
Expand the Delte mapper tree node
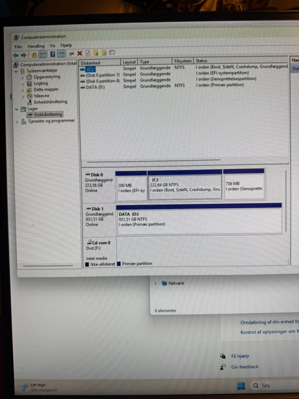(x=23, y=90)
